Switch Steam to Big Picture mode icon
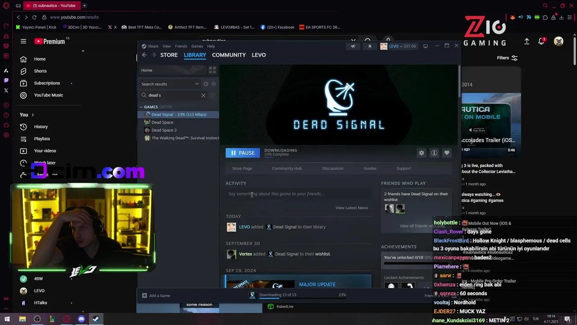Image resolution: width=577 pixels, height=325 pixels. tap(425, 46)
